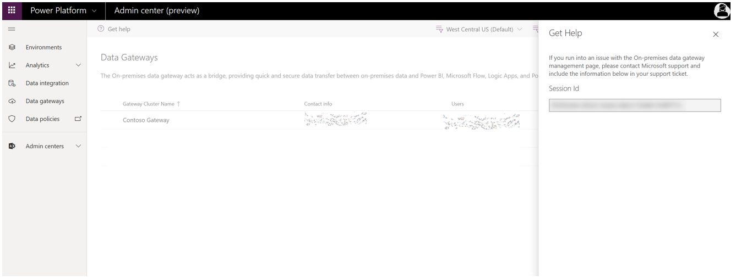Open the app launcher waffle icon

pos(12,10)
